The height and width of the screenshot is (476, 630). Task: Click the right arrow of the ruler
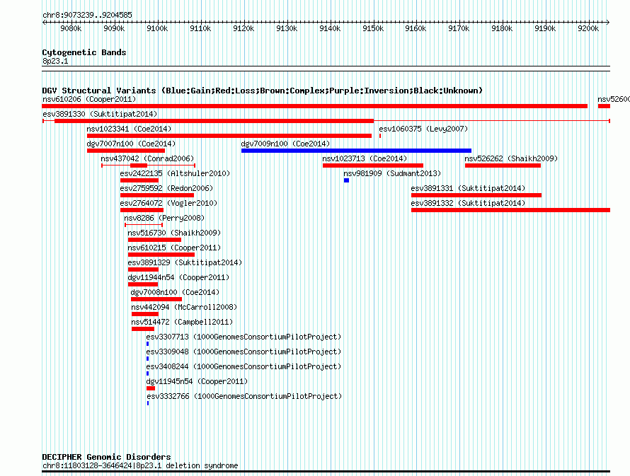(608, 22)
